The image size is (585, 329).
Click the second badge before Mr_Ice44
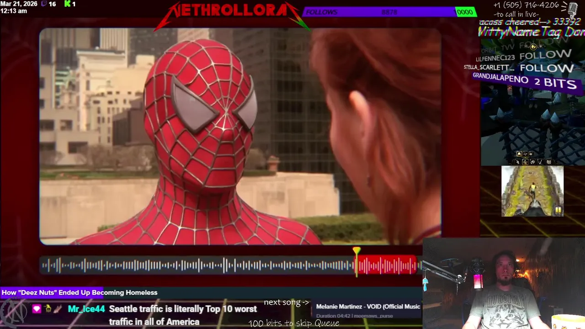click(x=48, y=309)
